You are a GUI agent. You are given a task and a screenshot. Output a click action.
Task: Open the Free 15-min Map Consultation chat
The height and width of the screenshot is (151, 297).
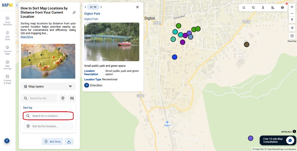(278, 140)
